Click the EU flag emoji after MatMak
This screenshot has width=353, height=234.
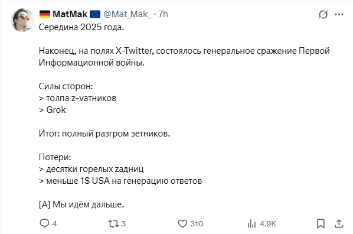95,14
